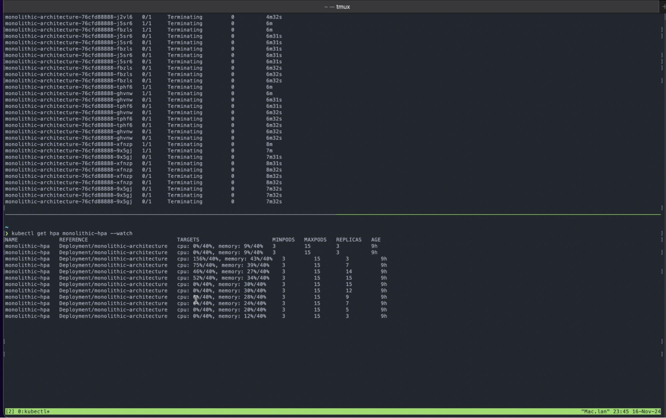Screen dimensions: 666x418
Task: Select the tmux window title
Action: point(337,7)
